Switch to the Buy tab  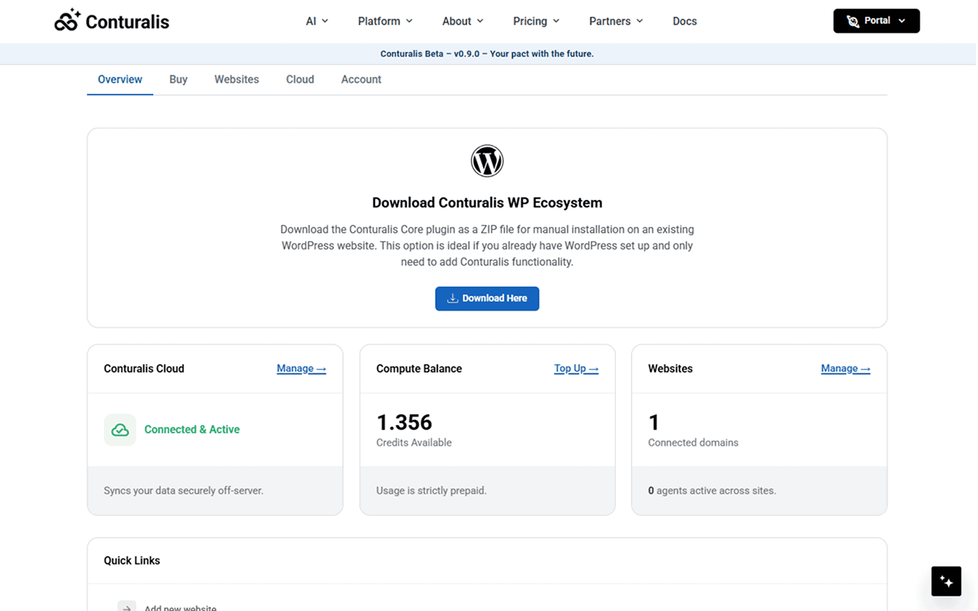179,79
